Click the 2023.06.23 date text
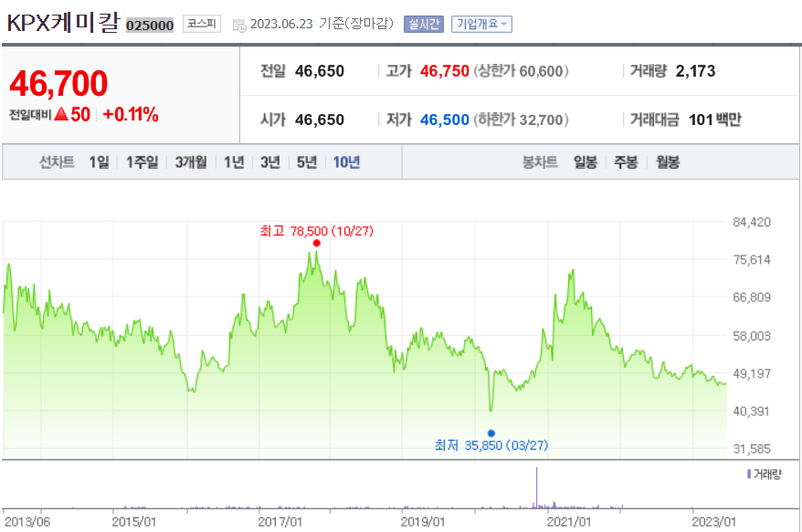Viewport: 802px width, 532px height. coord(281,24)
